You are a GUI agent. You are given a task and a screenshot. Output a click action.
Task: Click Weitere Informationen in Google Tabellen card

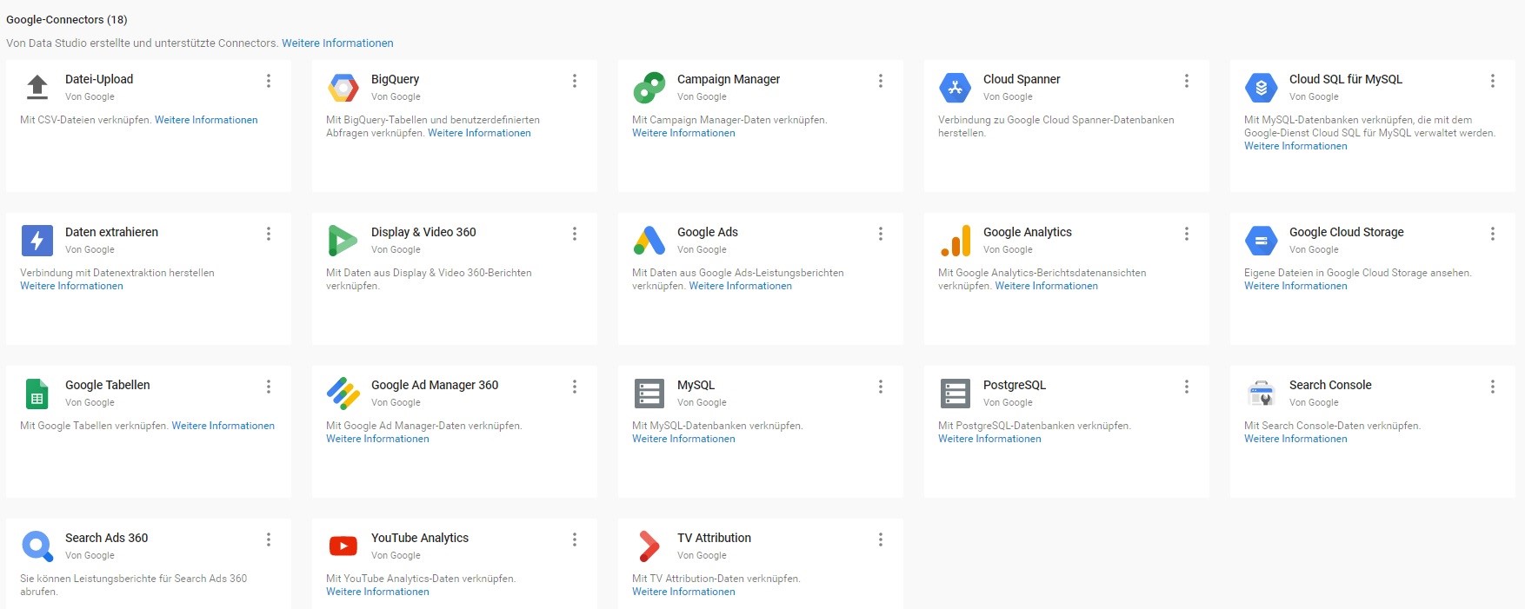(x=223, y=426)
